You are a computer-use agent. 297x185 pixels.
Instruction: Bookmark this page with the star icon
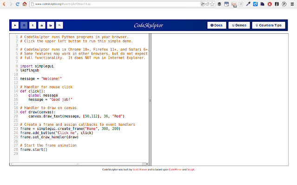(212, 4)
